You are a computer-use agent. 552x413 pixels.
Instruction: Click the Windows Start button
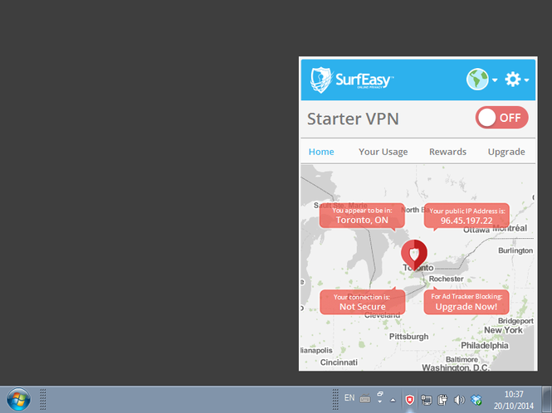pyautogui.click(x=18, y=400)
